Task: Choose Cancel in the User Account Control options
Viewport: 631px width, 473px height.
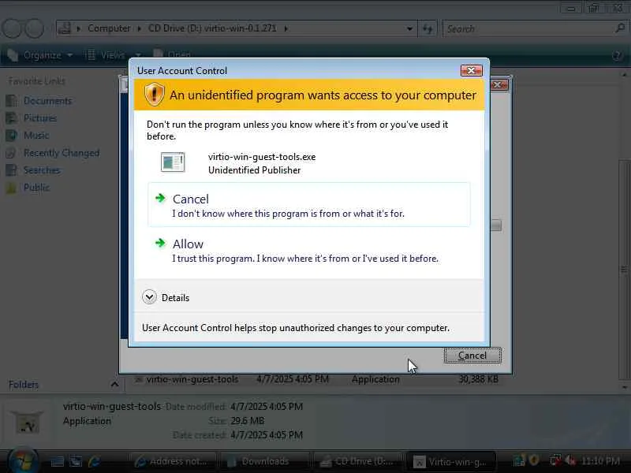Action: (308, 205)
